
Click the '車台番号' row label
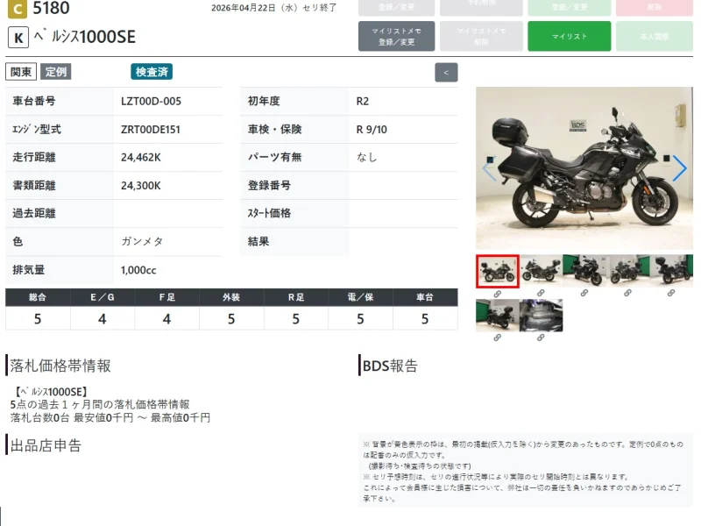[x=34, y=101]
